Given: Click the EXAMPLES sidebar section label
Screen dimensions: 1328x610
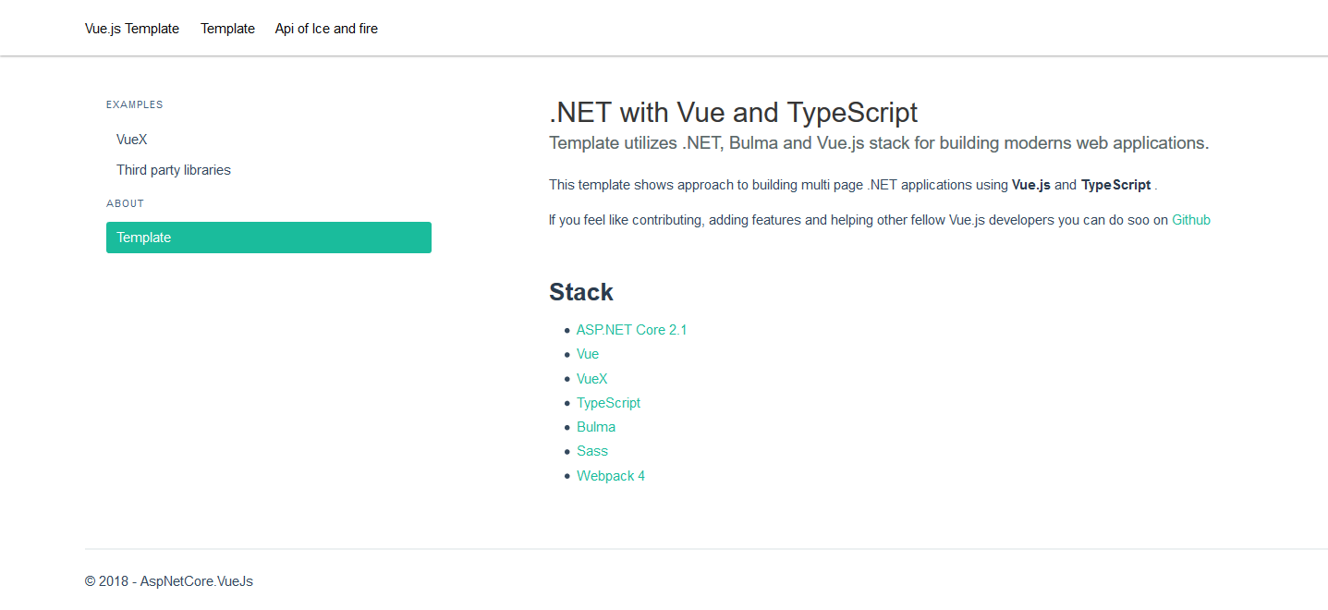Looking at the screenshot, I should click(135, 105).
